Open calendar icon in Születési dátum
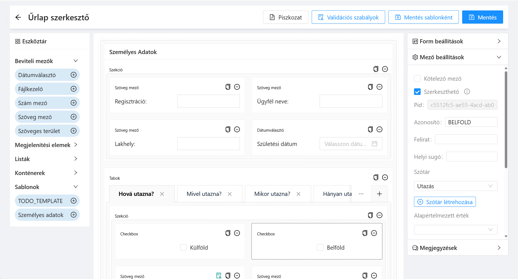Viewport: 518px width, 279px height. 374,144
